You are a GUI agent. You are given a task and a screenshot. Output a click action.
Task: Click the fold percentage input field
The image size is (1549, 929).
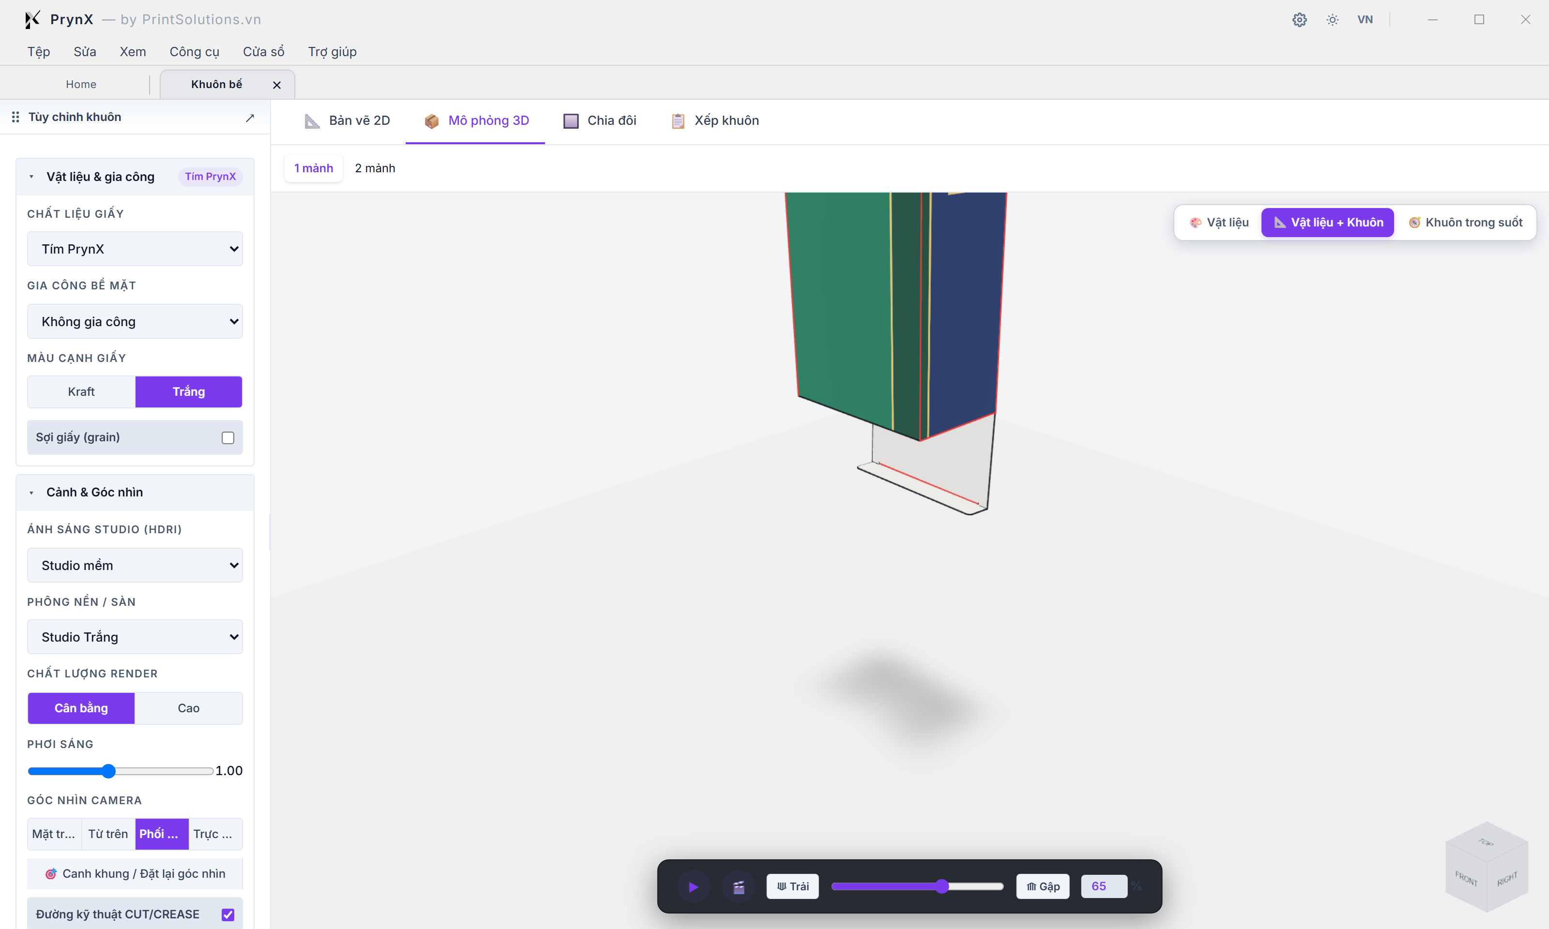click(1104, 886)
